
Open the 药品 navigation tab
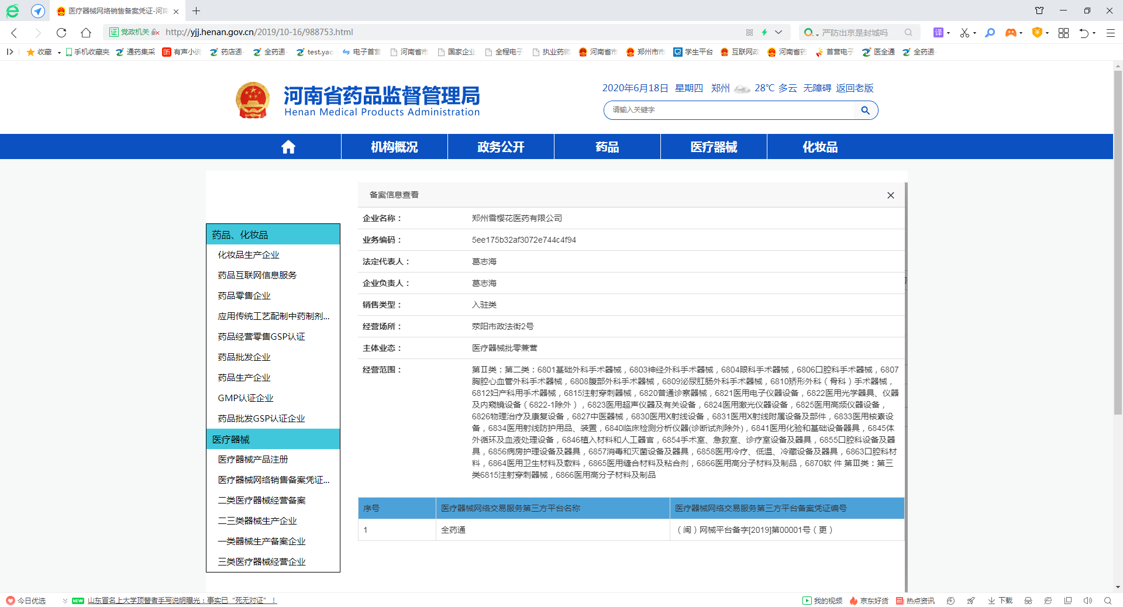click(607, 147)
